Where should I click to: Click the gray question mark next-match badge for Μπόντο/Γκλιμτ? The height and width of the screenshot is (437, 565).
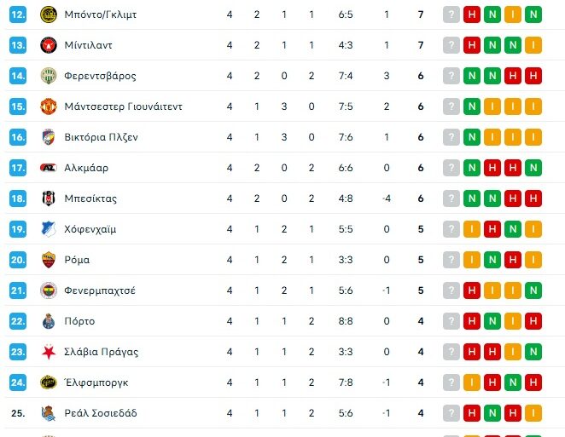[451, 14]
